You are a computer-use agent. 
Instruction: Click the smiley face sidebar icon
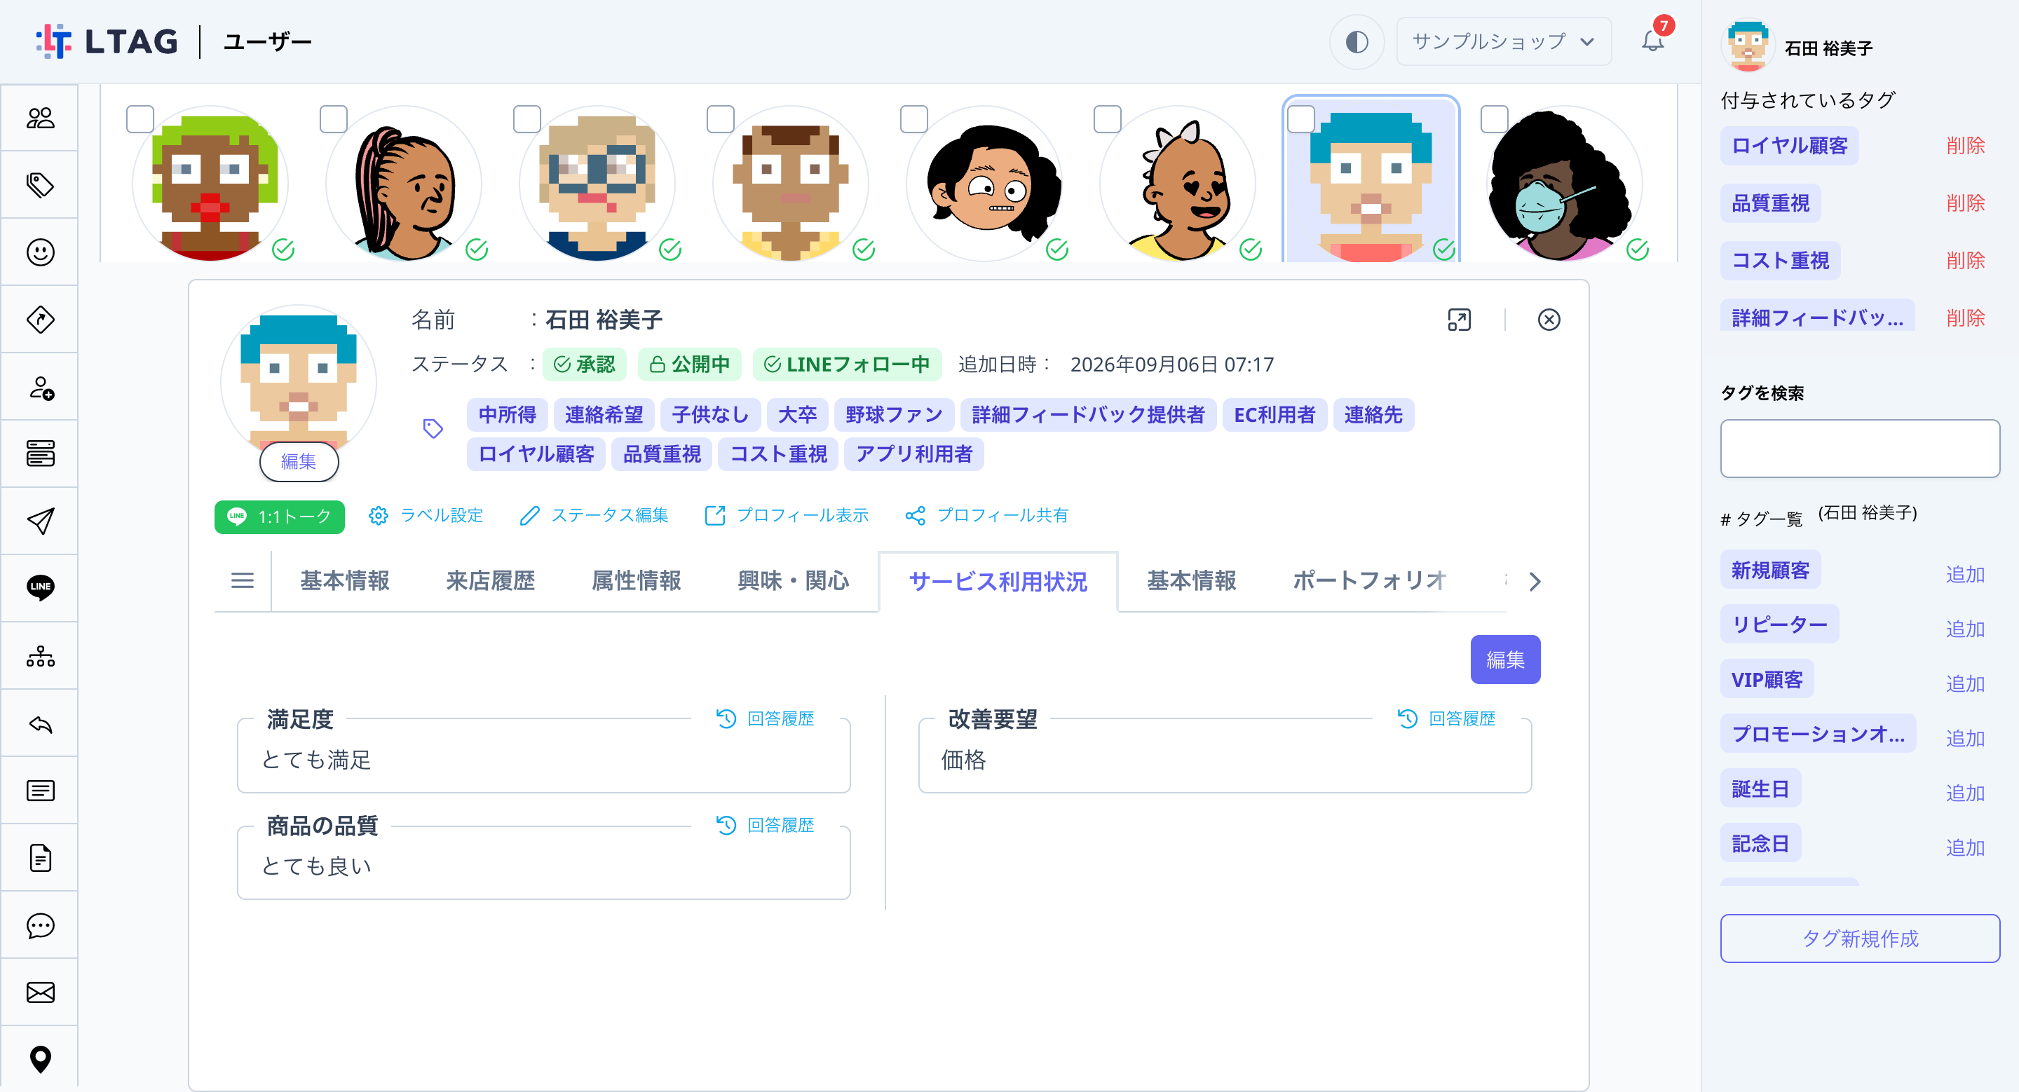point(40,252)
